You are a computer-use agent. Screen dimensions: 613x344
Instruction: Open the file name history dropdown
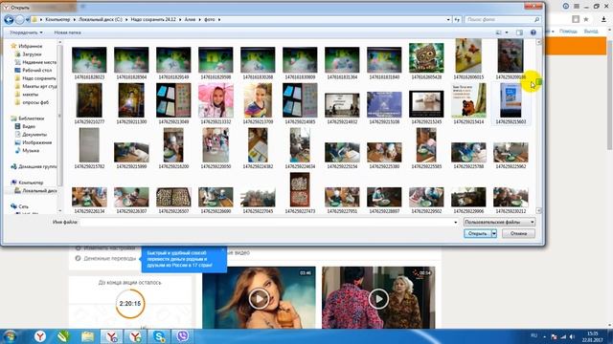(456, 223)
